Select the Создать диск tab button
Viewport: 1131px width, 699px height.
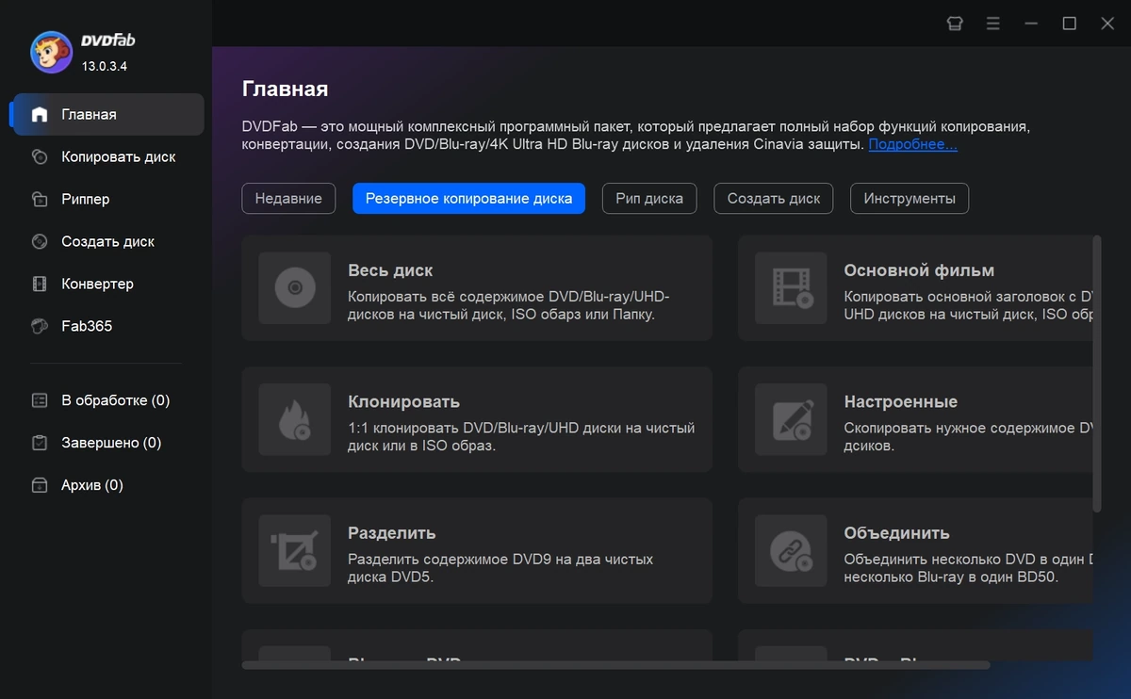tap(774, 199)
